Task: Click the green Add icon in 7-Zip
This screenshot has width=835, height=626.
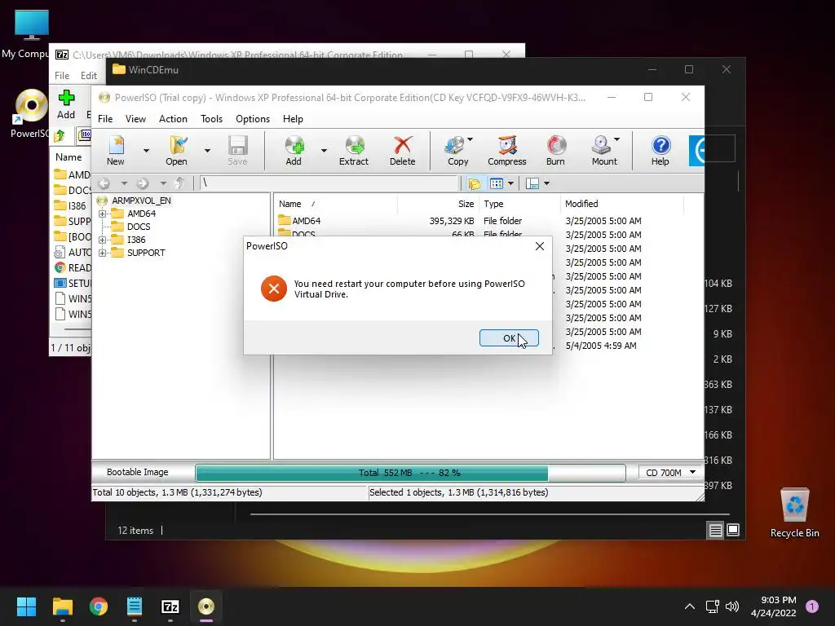Action: 66,105
